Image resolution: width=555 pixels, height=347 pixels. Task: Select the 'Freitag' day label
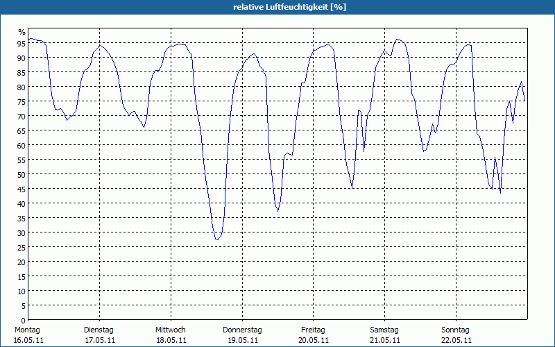(x=314, y=330)
